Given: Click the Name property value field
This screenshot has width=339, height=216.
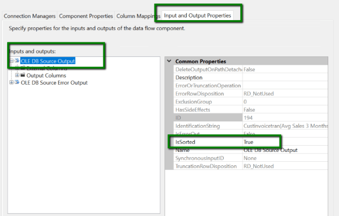Looking at the screenshot, I should pos(284,150).
